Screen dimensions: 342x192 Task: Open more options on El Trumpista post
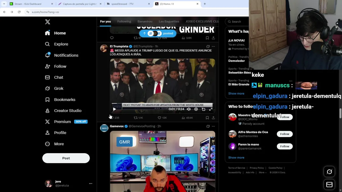[213, 46]
